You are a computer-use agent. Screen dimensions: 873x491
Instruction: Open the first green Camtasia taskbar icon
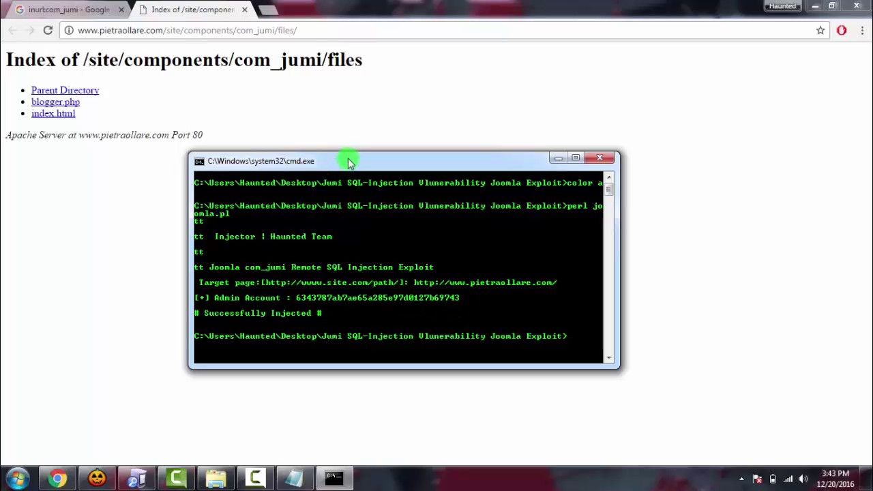[176, 478]
